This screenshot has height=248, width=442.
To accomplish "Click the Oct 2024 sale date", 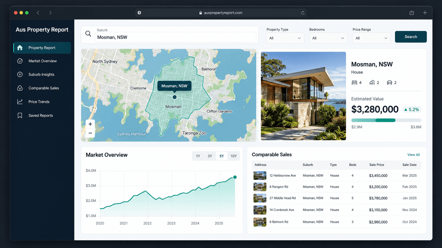I will 409,222.
